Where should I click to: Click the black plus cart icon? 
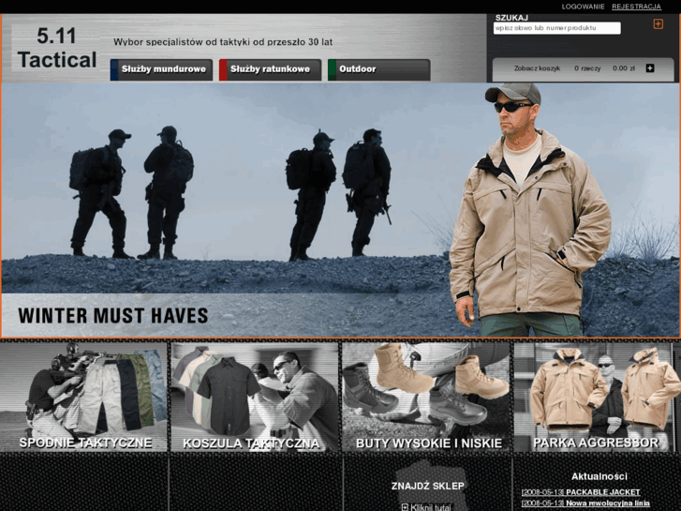click(x=650, y=68)
